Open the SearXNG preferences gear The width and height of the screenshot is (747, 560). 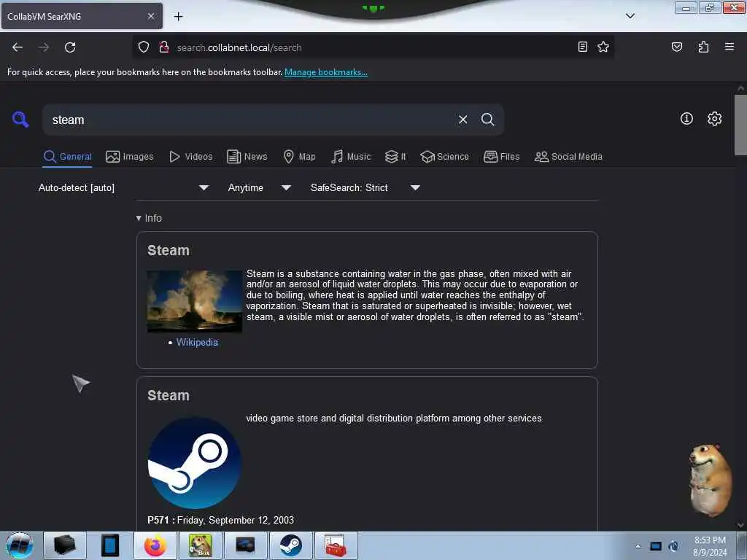(x=714, y=119)
